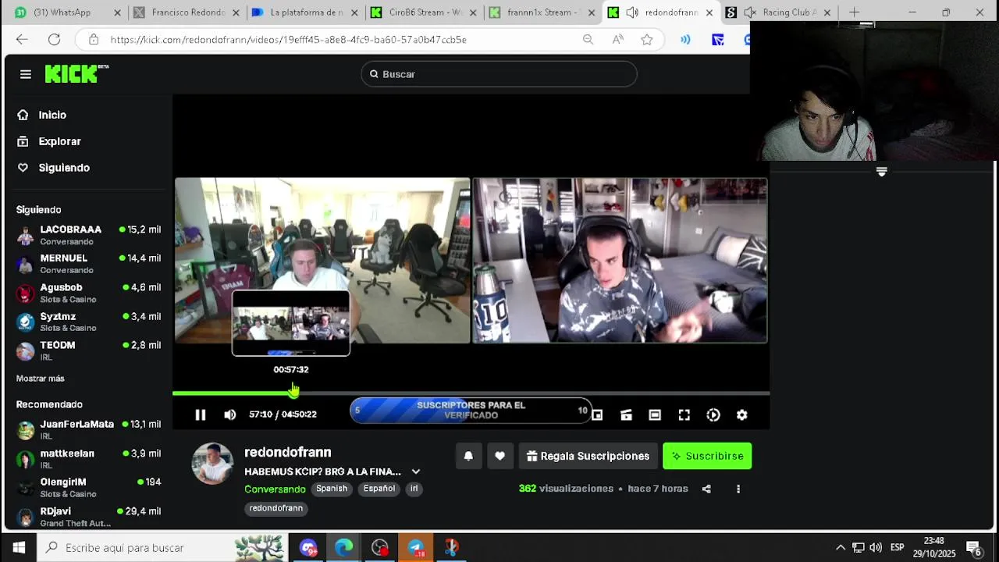Open the Kick hamburger menu
This screenshot has width=999, height=562.
point(26,74)
